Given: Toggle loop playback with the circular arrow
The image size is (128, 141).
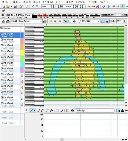Looking at the screenshot, I should point(103,7).
